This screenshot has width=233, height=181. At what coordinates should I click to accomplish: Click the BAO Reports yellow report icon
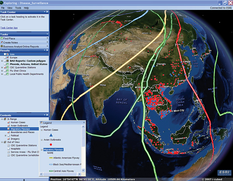(8, 61)
